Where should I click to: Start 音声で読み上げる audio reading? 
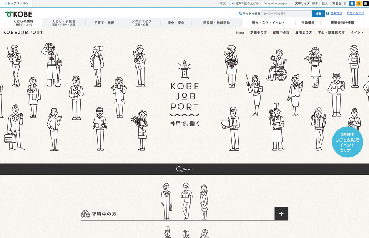tap(245, 3)
